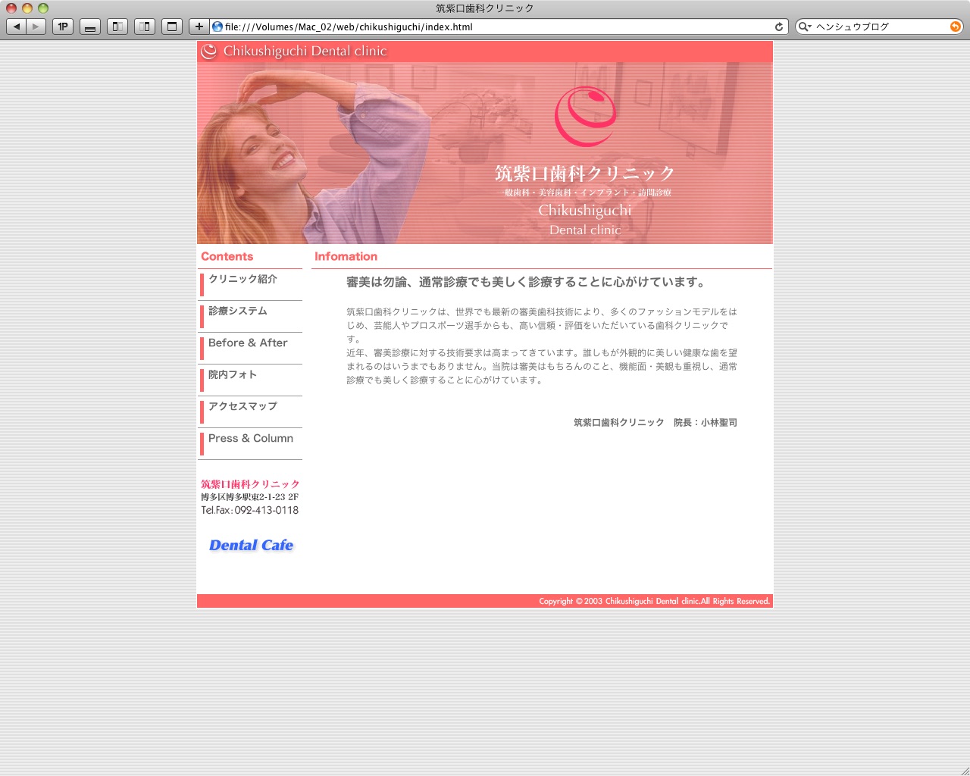Click the orange snapback arrow in search field

[x=955, y=27]
